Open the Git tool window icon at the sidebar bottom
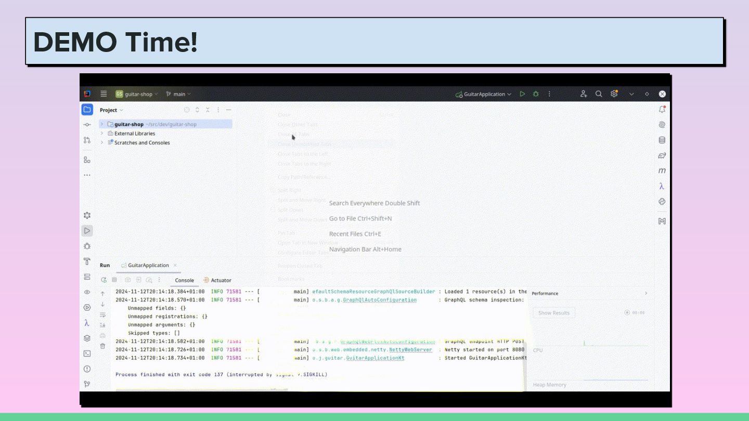 [x=87, y=384]
